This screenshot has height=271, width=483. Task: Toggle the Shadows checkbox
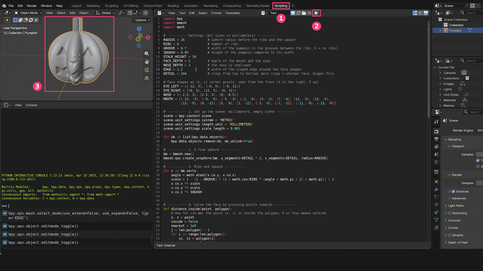pyautogui.click(x=453, y=192)
